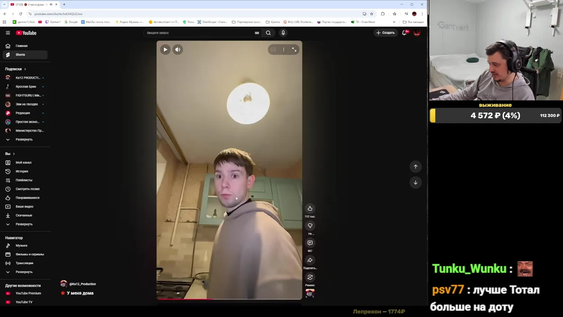Open Простая эконо... subscription channel

click(x=25, y=122)
